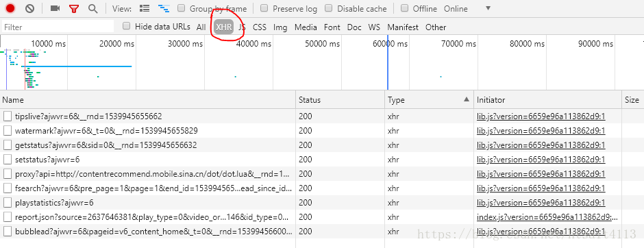
Task: Sort by Size column header
Action: pos(633,100)
